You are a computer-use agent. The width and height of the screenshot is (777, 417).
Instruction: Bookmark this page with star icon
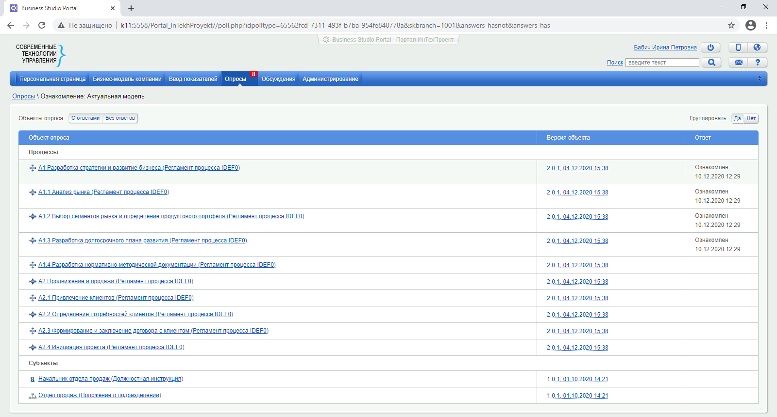731,25
